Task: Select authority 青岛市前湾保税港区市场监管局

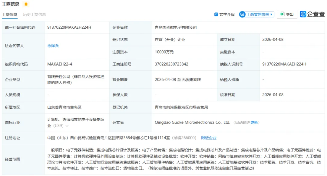Action: pyautogui.click(x=181, y=107)
